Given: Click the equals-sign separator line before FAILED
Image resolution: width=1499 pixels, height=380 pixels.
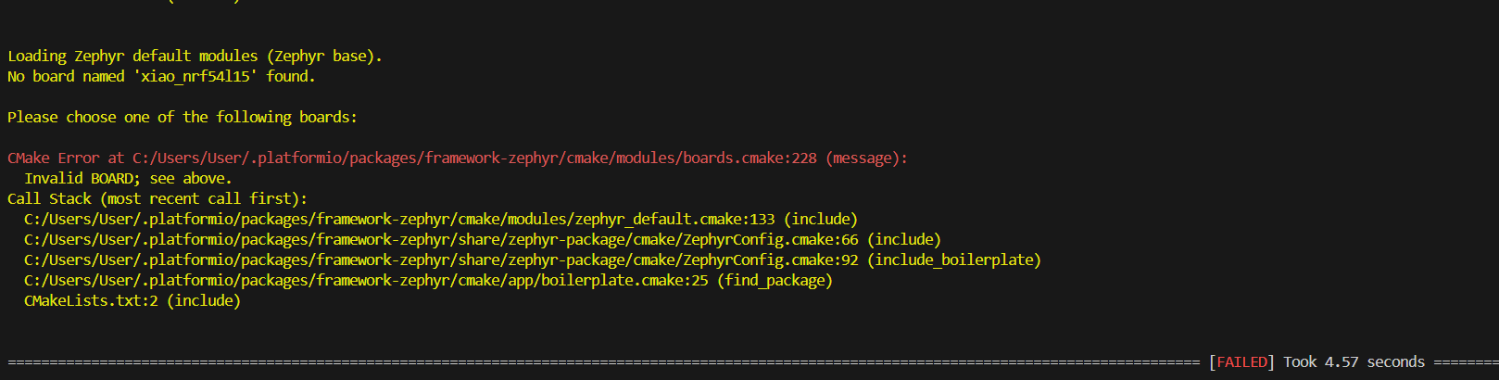Looking at the screenshot, I should pyautogui.click(x=603, y=362).
